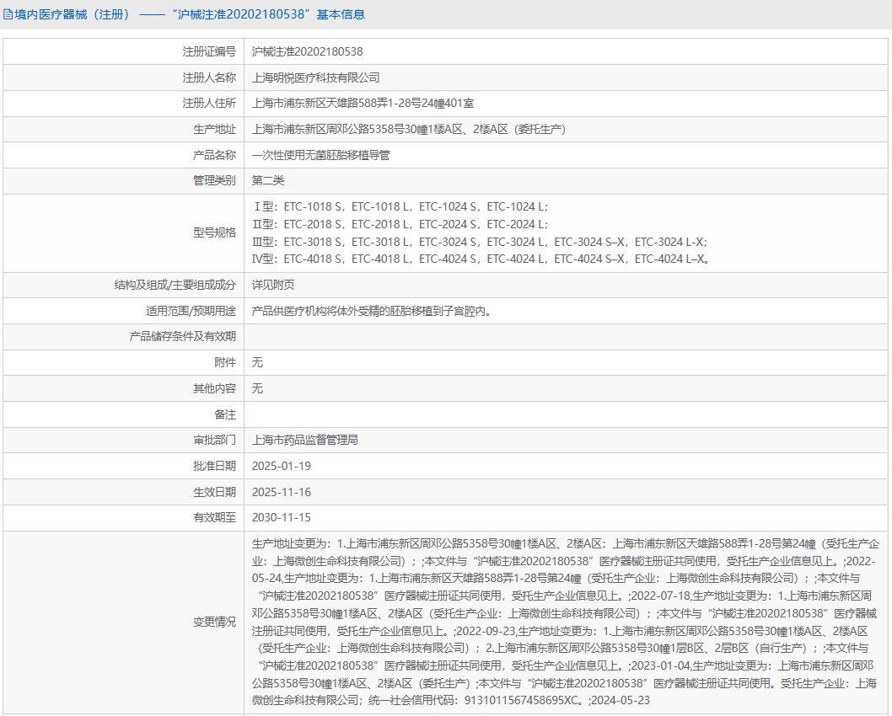Viewport: 892px width, 716px height.
Task: Select the expiry date 2030-11-15
Action: pos(282,518)
